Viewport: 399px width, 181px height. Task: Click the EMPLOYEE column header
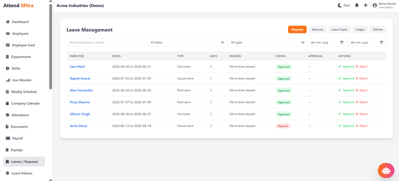coord(77,56)
